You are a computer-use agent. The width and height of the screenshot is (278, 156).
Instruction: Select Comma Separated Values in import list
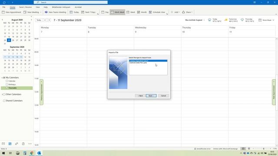pos(148,61)
